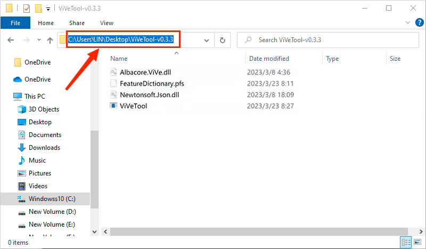Open the address bar history dropdown

coord(207,41)
